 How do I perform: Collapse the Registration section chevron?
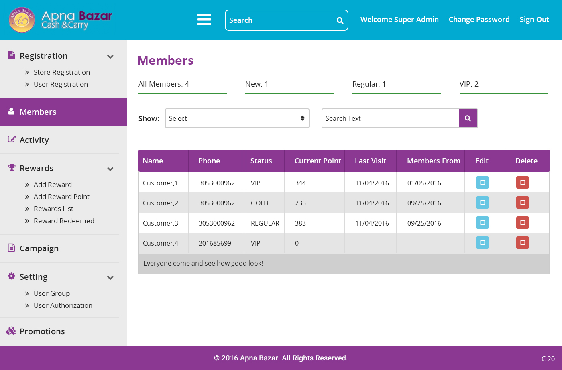click(x=110, y=57)
